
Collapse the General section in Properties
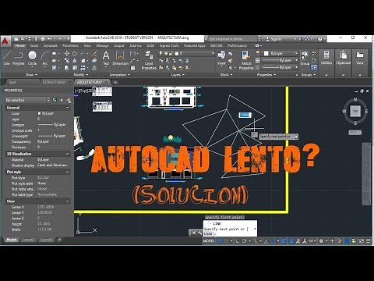[x=67, y=108]
